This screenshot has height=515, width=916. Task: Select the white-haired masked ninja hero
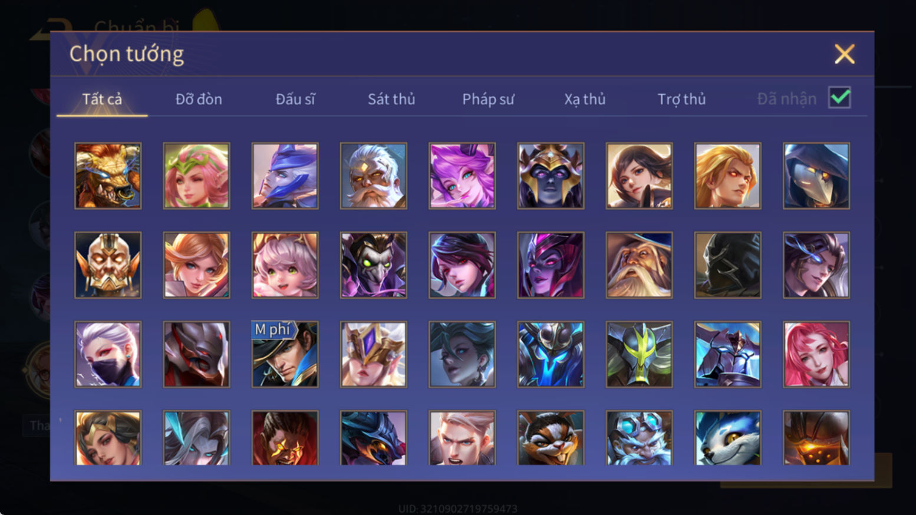[x=108, y=354]
